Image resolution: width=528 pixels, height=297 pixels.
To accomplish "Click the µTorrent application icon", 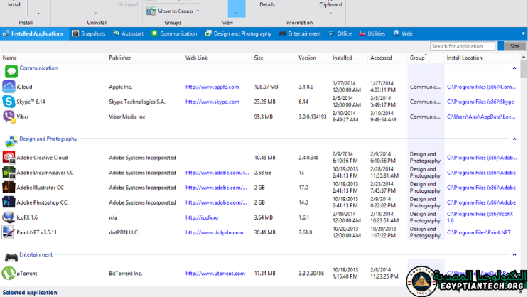I will pos(9,273).
